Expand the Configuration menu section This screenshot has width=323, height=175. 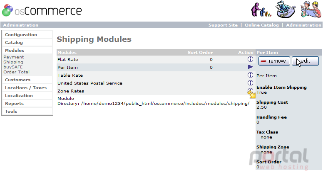21,35
